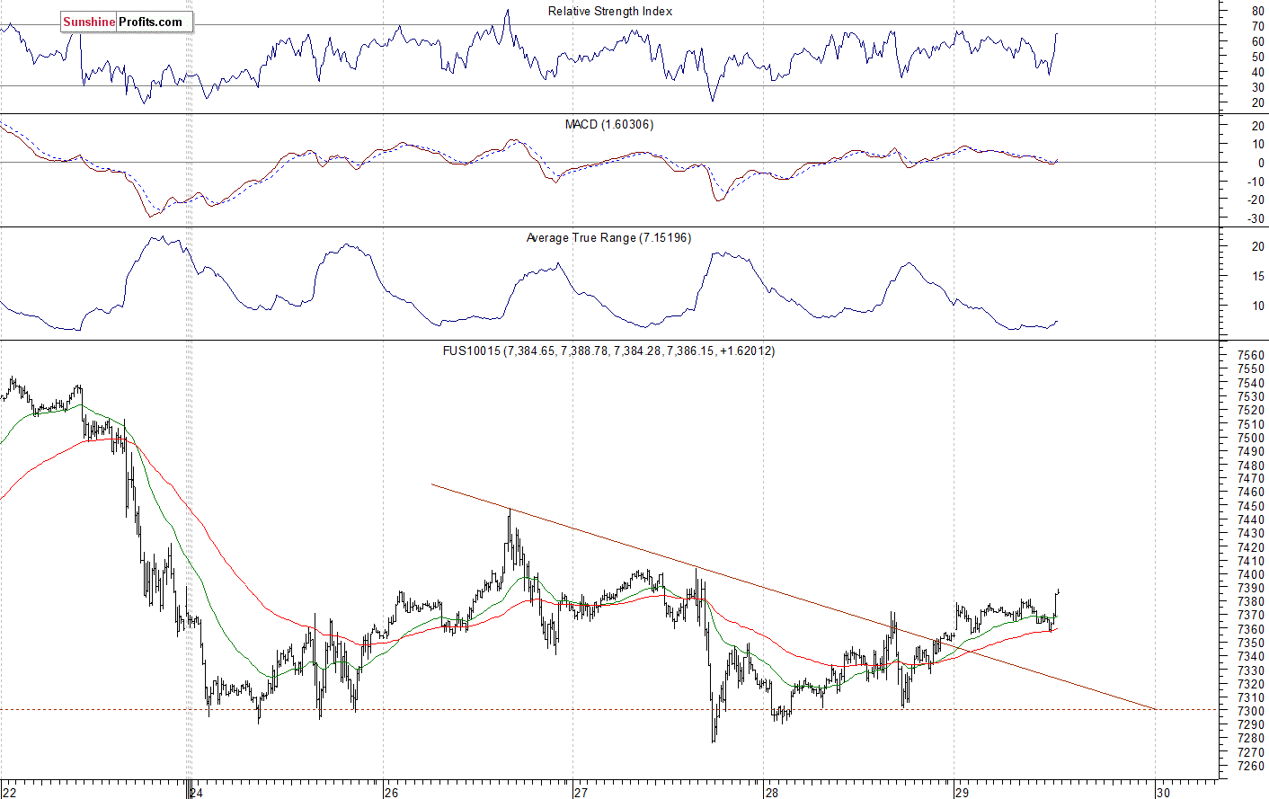Click the 7400 price axis label
The image size is (1269, 799).
tap(1251, 574)
